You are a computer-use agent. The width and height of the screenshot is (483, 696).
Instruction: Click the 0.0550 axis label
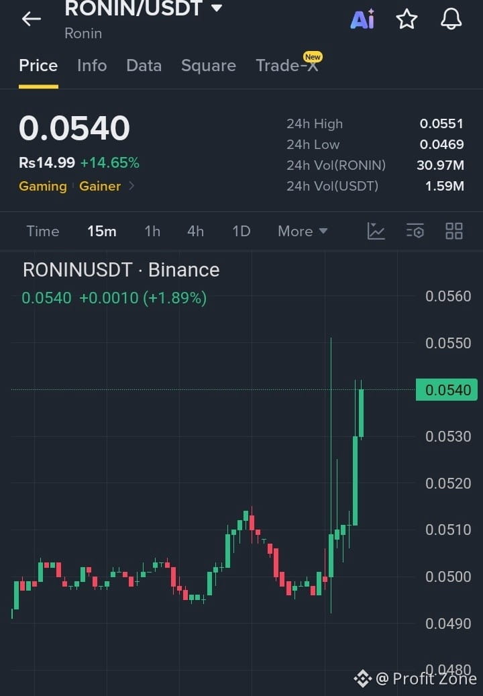tap(448, 343)
